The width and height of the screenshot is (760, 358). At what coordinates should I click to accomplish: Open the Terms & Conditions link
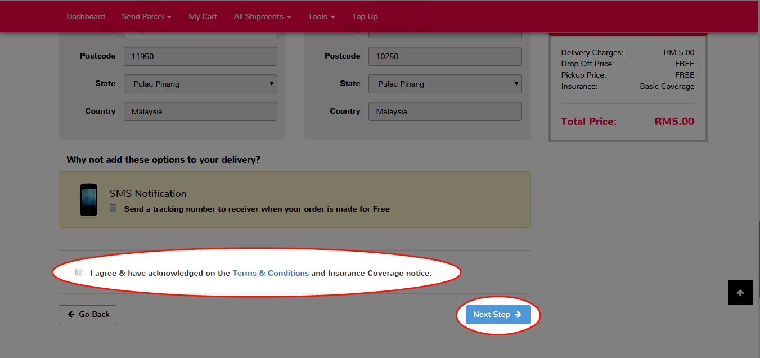point(271,273)
